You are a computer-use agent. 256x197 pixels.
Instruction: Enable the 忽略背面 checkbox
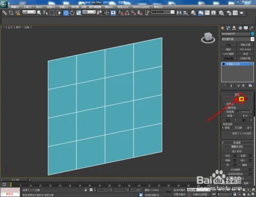[224, 107]
